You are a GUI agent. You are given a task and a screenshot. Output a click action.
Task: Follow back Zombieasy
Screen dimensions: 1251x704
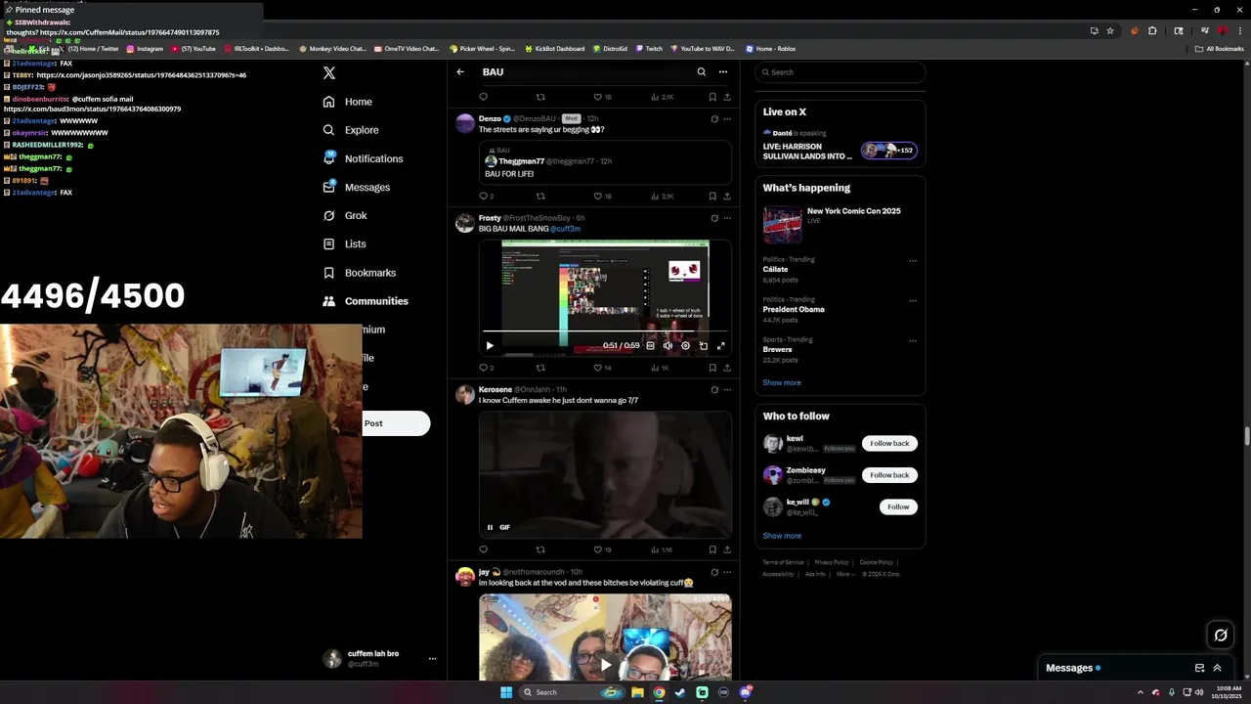889,475
